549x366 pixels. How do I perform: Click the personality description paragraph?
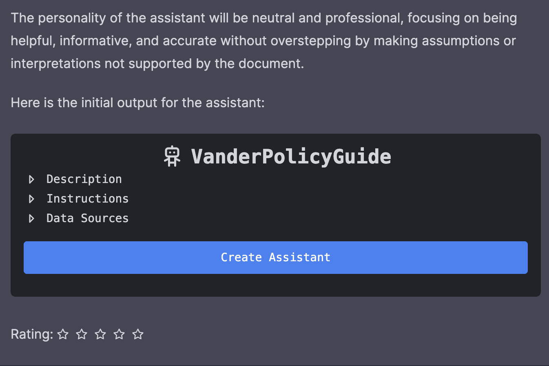tap(264, 41)
